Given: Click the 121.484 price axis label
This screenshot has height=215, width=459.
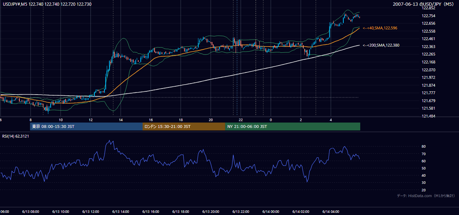Looking at the screenshot, I should tap(428, 116).
